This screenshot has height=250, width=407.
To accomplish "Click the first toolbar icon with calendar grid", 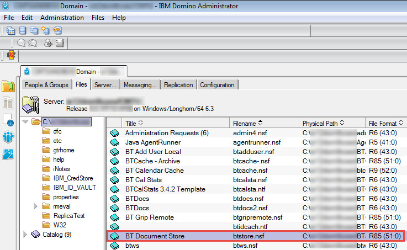I will [x=11, y=30].
